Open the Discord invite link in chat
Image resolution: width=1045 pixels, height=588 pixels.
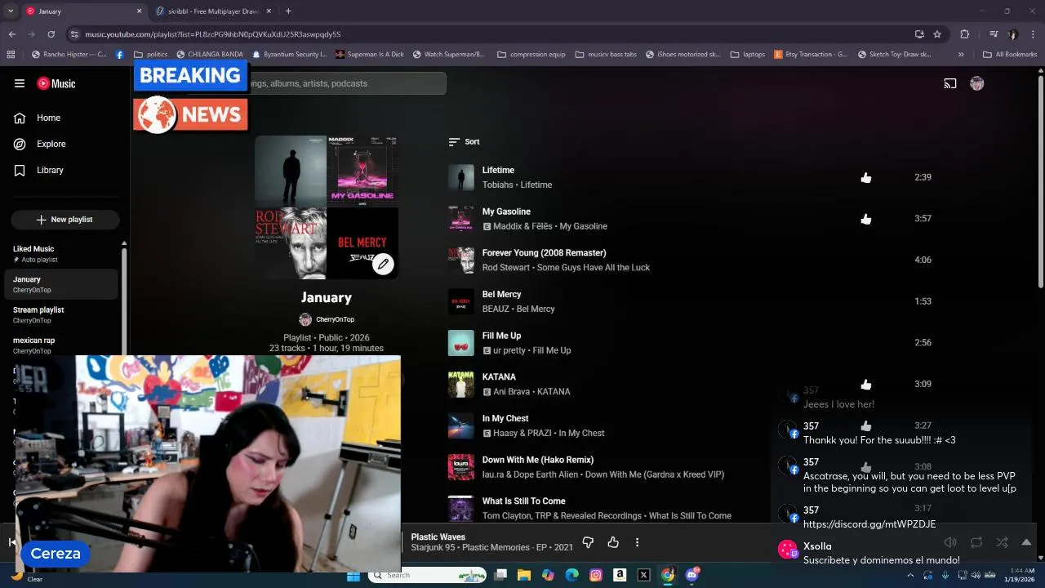click(869, 524)
